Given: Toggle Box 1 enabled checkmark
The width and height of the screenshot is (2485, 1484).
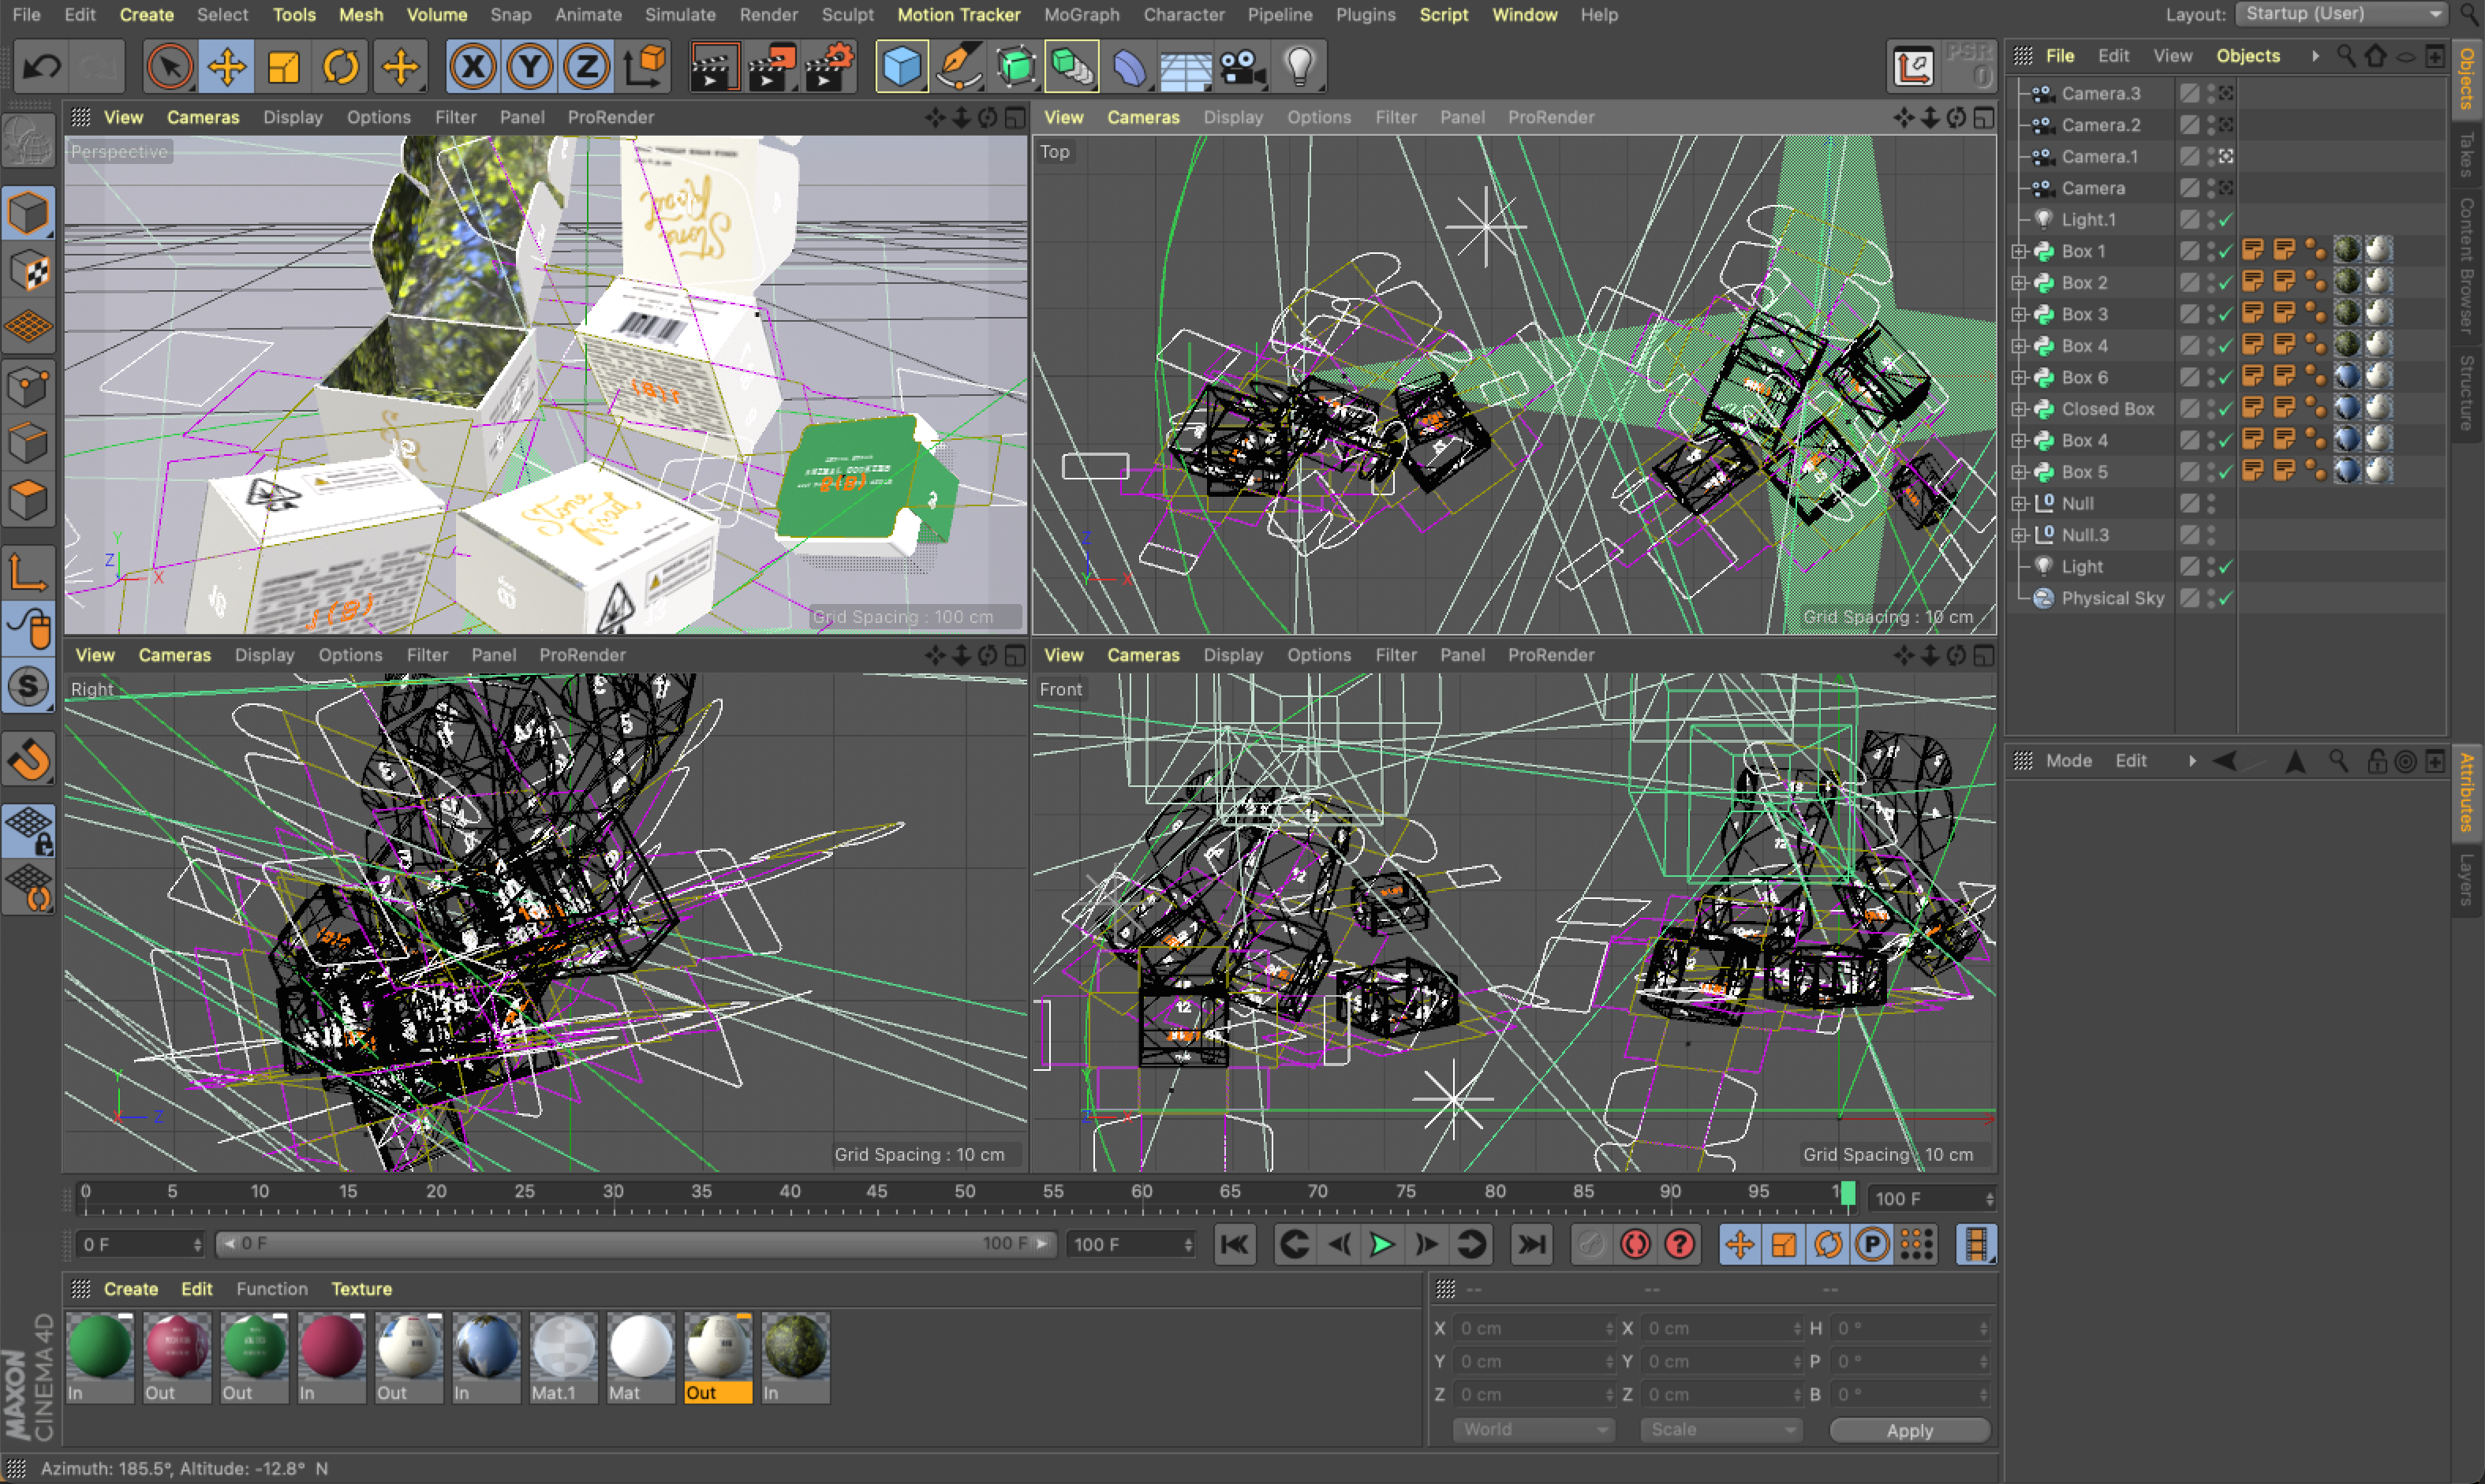Looking at the screenshot, I should (x=2226, y=251).
